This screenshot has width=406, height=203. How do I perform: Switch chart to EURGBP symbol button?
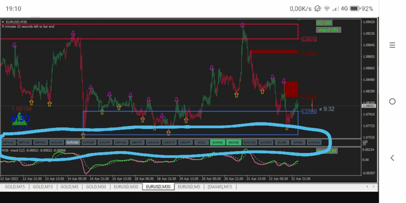pos(89,143)
